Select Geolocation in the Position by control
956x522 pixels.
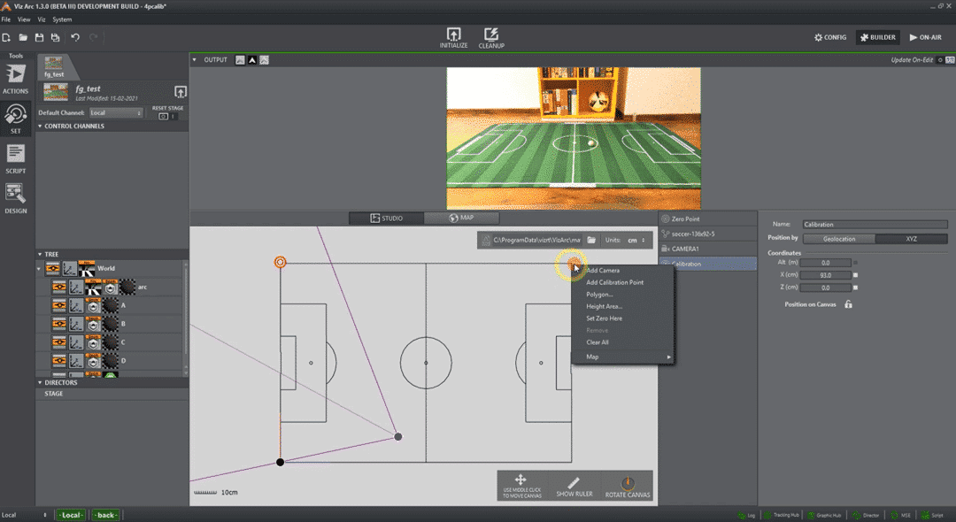tap(838, 238)
